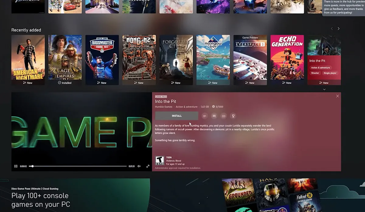Screen dimensions: 365x212
Task: Click the gamerscore icon next to 0/1000
Action: point(213,107)
